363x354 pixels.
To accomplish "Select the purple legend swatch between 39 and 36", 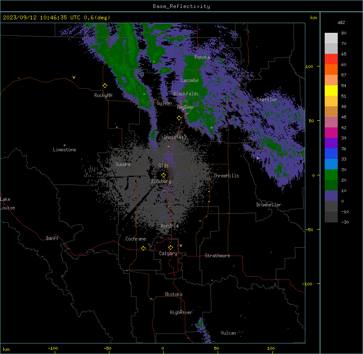I will click(x=331, y=143).
